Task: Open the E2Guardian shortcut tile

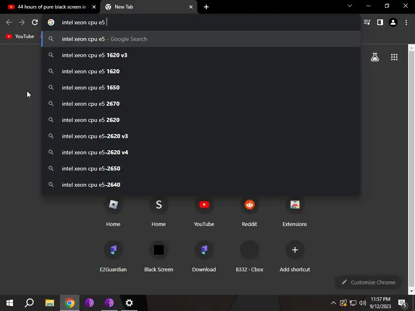Action: [x=113, y=257]
